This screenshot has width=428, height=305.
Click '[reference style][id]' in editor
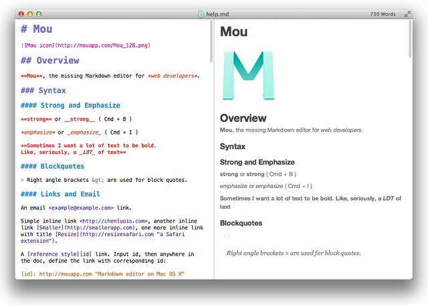(x=60, y=254)
